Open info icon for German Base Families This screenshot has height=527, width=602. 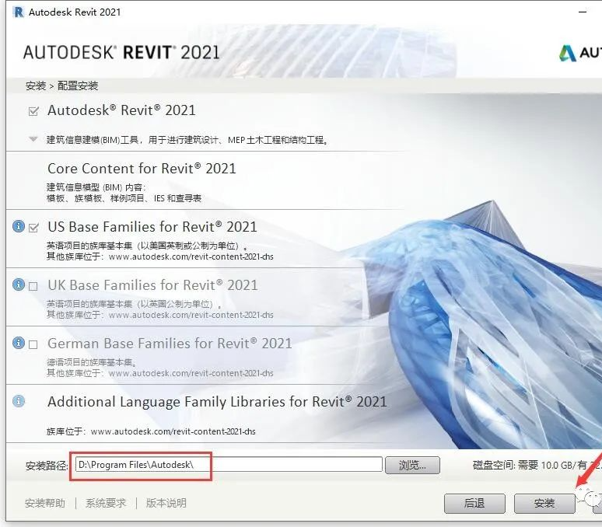point(19,343)
